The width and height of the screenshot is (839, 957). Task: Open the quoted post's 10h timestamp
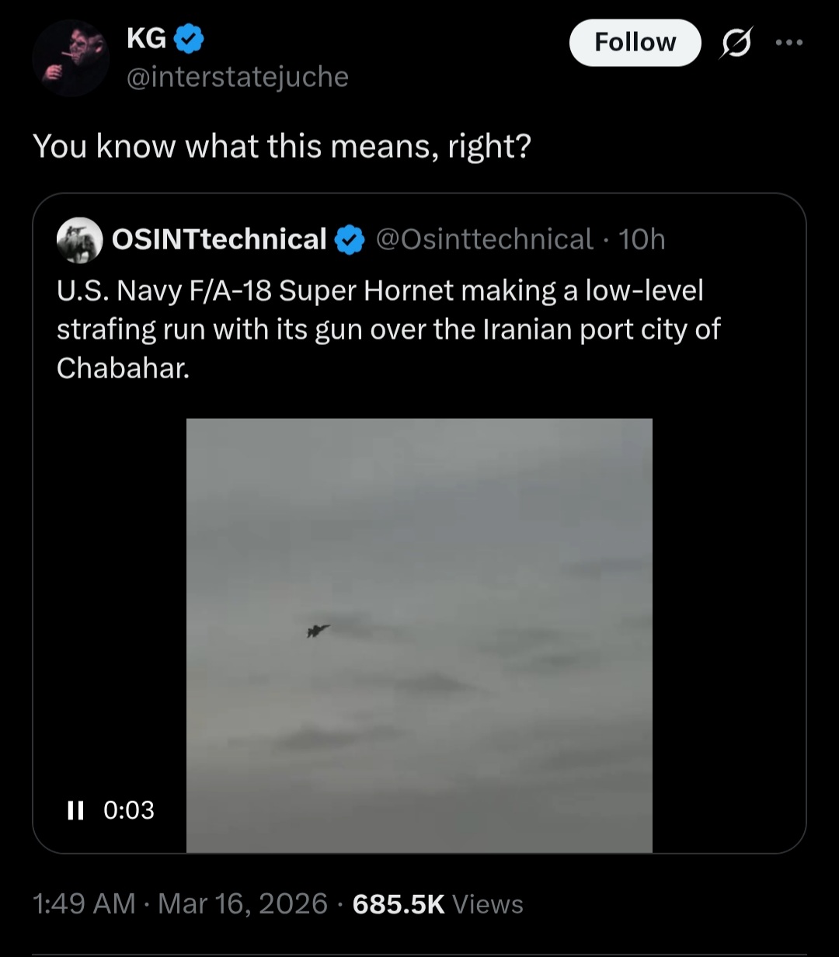(x=642, y=240)
